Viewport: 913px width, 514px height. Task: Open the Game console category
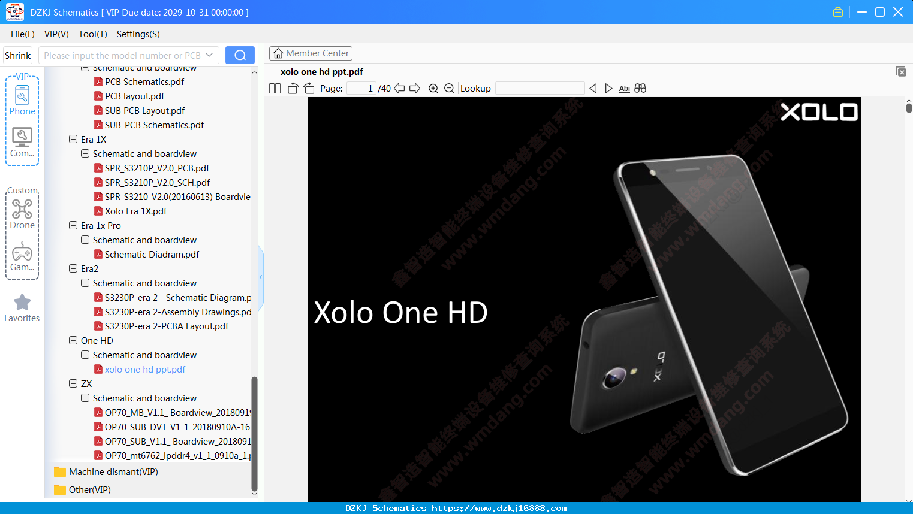22,256
